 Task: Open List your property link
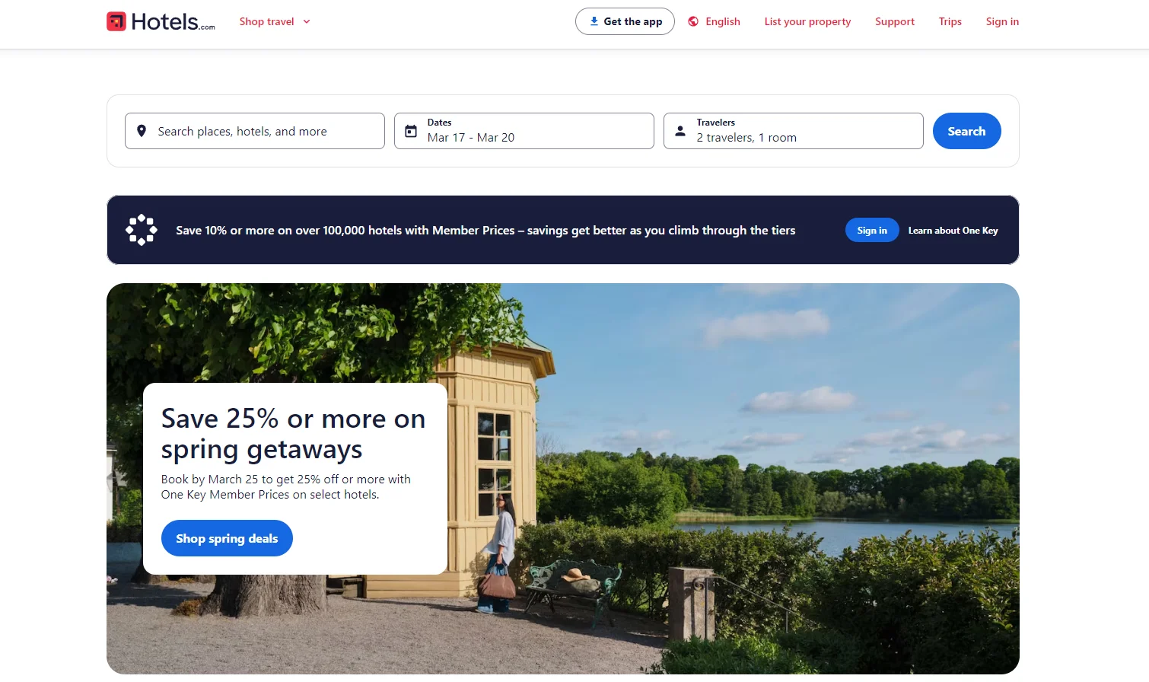pos(807,21)
